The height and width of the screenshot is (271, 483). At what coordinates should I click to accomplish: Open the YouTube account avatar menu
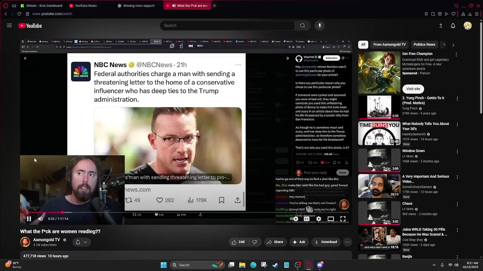pos(468,26)
